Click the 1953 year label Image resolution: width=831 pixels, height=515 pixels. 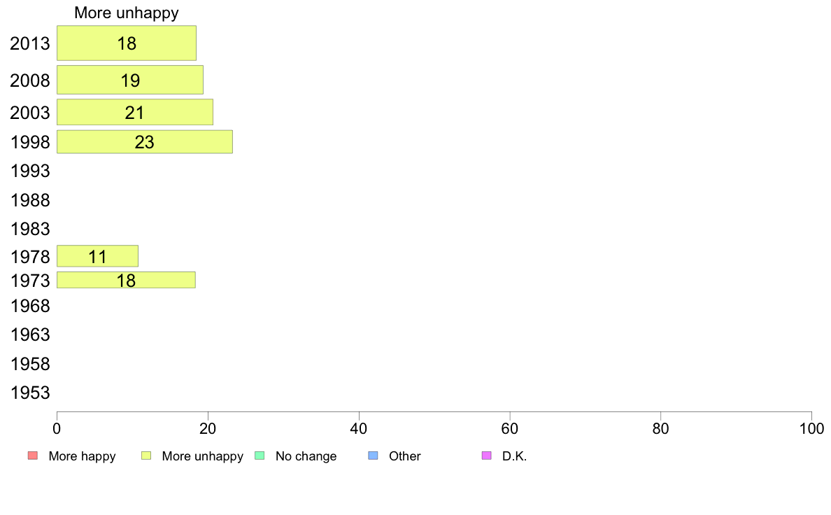tap(30, 393)
